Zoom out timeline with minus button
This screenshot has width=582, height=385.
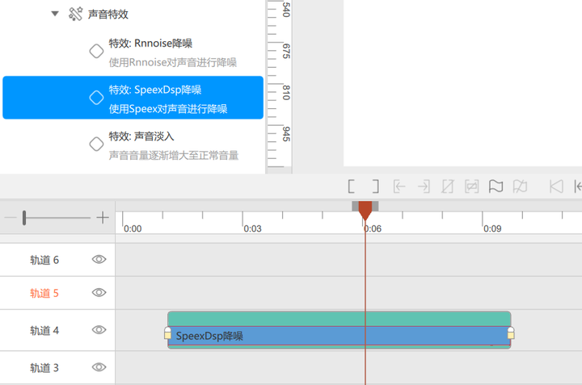click(11, 217)
